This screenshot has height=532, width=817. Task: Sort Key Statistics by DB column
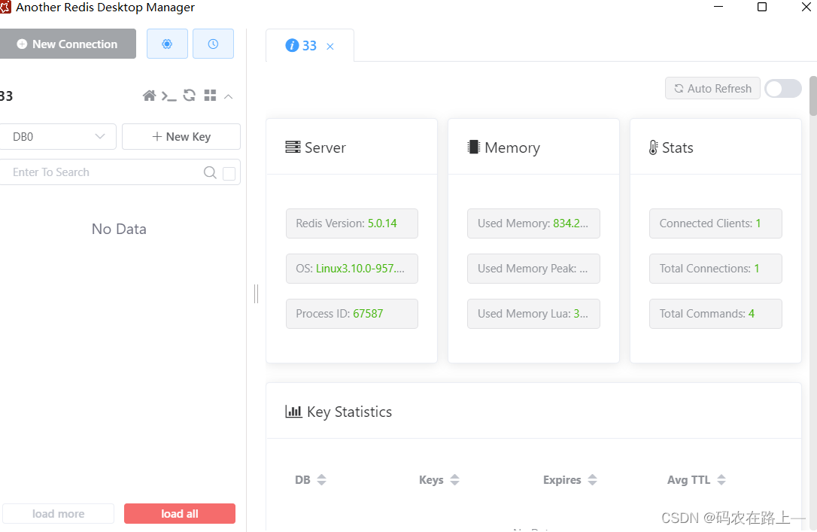[x=321, y=480]
